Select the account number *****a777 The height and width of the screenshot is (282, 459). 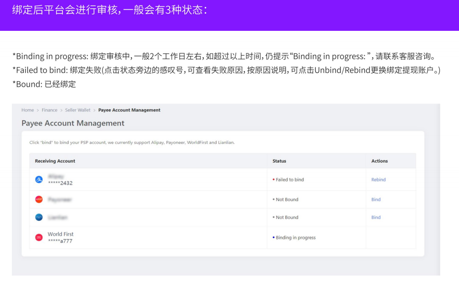coord(60,241)
